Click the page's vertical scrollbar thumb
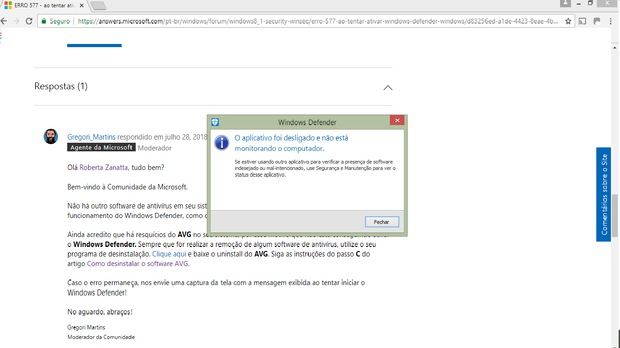Screen dimensions: 620x348 pyautogui.click(x=615, y=216)
